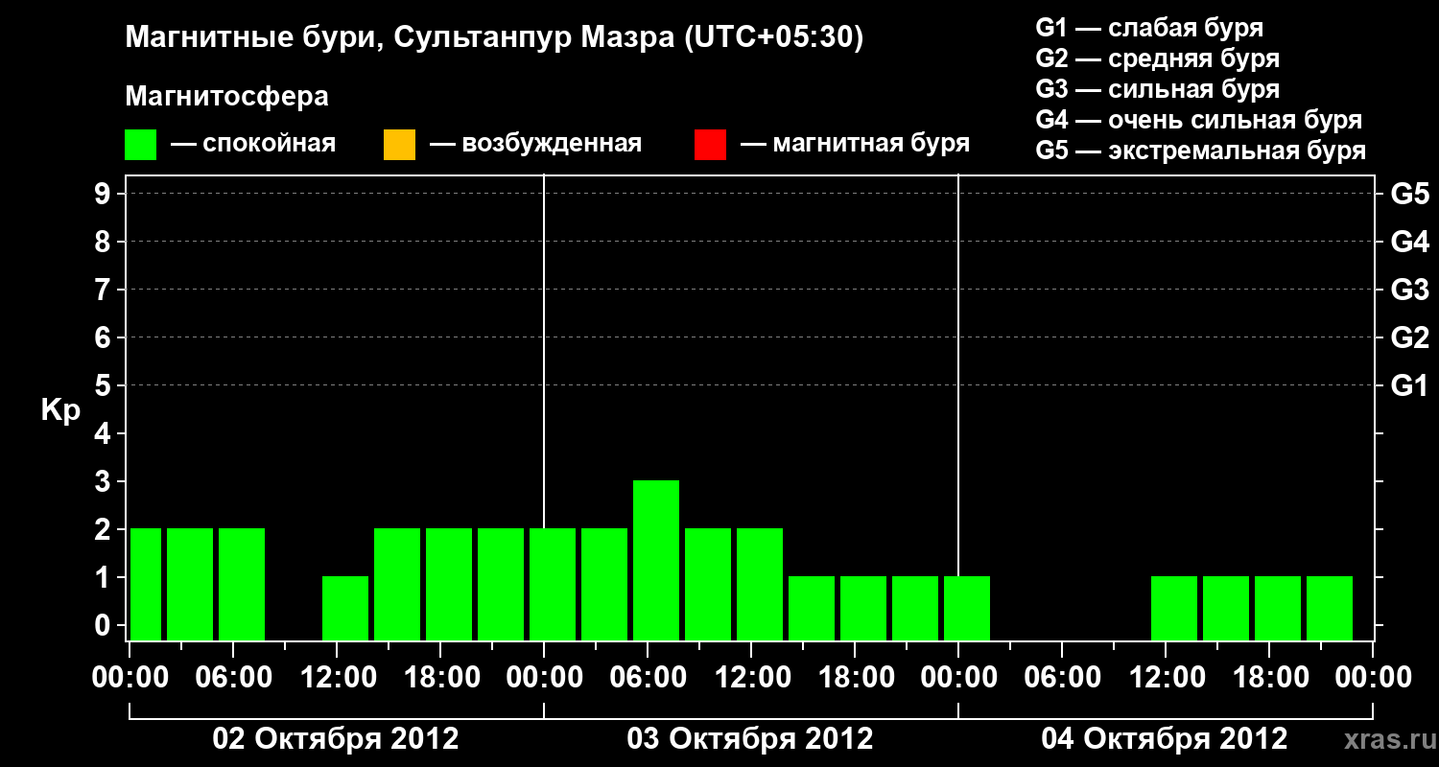
Task: Click the date label '04 Октября 2012'
Action: [x=1165, y=739]
